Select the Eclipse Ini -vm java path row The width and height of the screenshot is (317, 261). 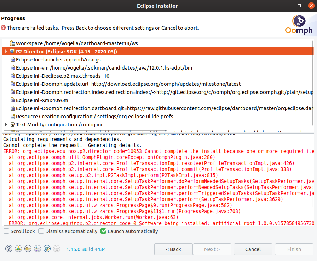158,67
